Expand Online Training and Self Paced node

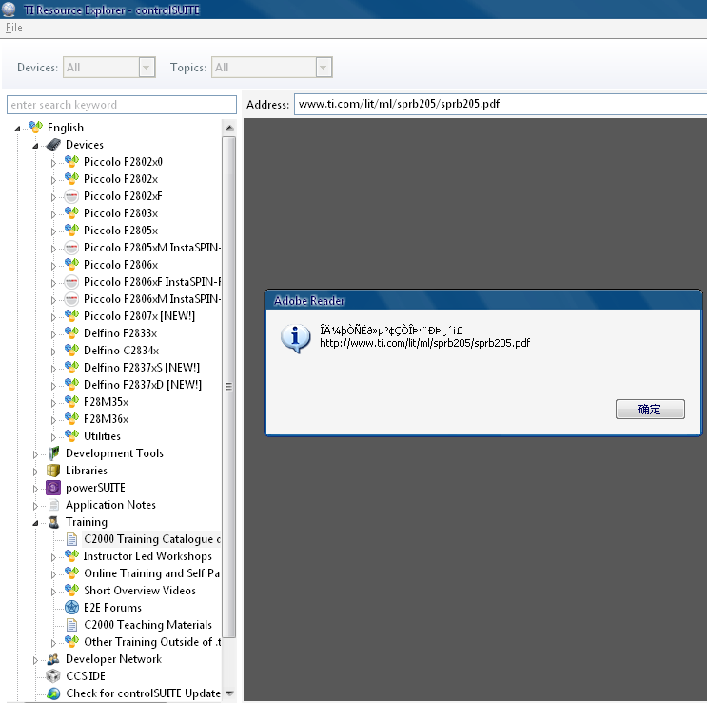(x=53, y=574)
